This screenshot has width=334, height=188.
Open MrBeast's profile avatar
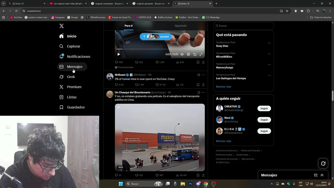(110, 77)
